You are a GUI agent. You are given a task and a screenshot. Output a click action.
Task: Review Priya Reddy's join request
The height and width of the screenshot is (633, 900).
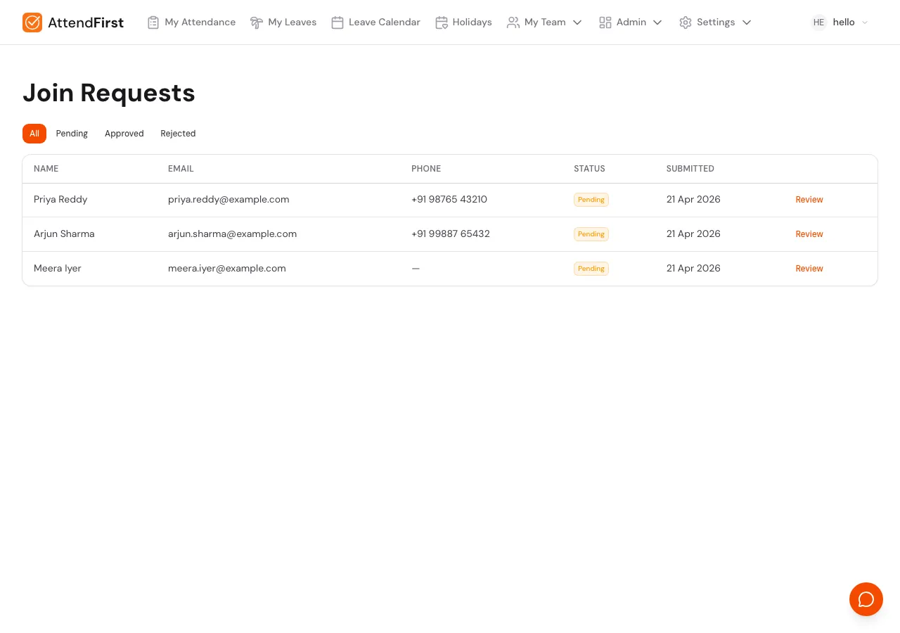coord(809,200)
